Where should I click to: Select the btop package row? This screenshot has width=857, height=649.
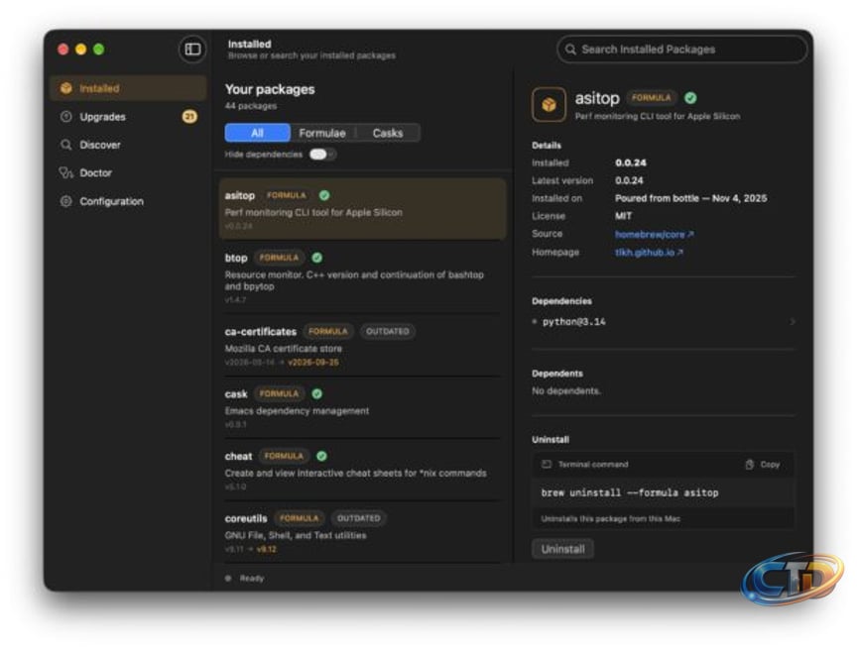click(x=362, y=278)
